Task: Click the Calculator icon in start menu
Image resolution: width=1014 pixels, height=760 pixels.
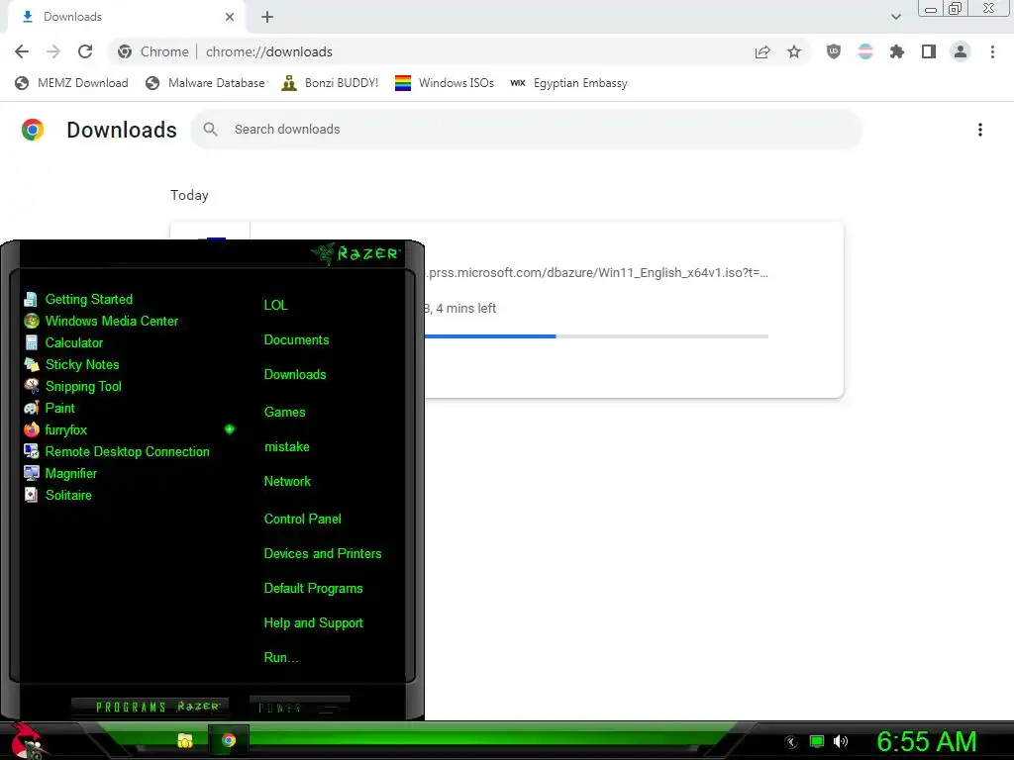Action: 31,342
